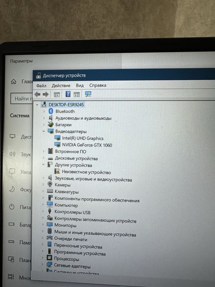Screen dimensions: 215x287
Task: Click the chip icon beside Встроенное ПО
Action: pos(50,151)
